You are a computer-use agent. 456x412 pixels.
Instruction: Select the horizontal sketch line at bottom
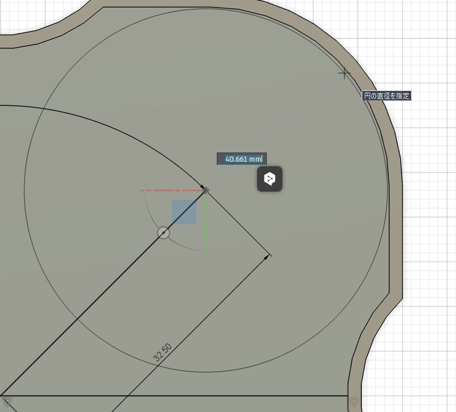pos(173,396)
